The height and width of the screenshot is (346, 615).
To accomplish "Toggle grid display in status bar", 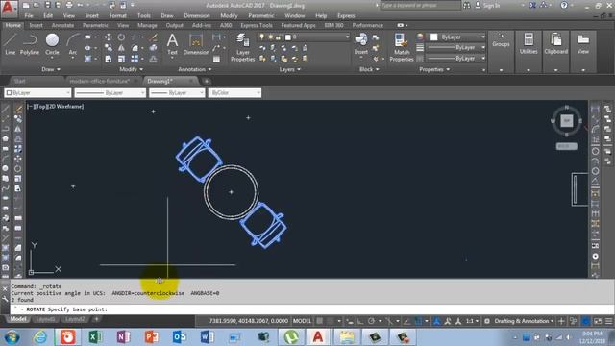I will coord(320,321).
